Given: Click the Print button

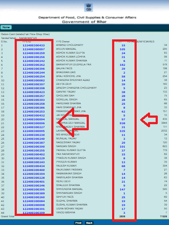Looking at the screenshot, I should click(x=78, y=223).
